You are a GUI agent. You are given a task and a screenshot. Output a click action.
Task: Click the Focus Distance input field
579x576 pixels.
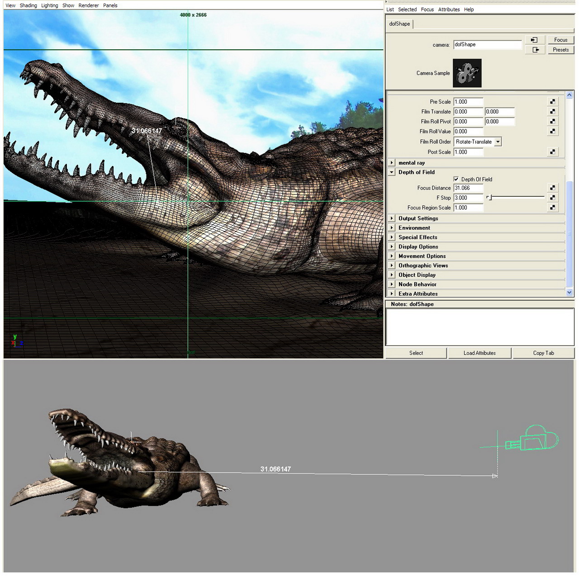pyautogui.click(x=468, y=188)
